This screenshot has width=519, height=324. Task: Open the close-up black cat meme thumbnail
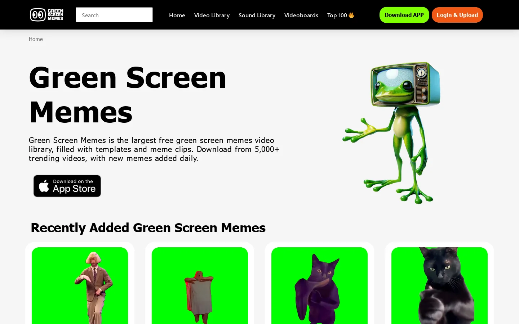[439, 285]
